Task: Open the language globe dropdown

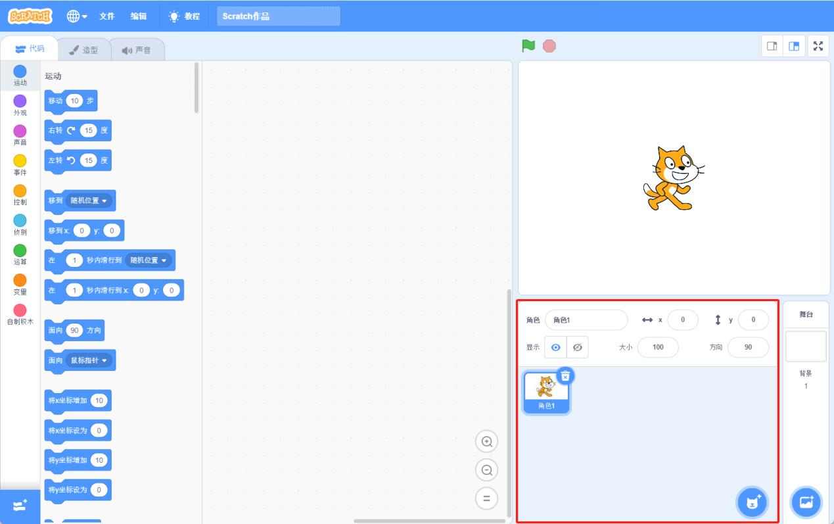Action: click(x=78, y=16)
